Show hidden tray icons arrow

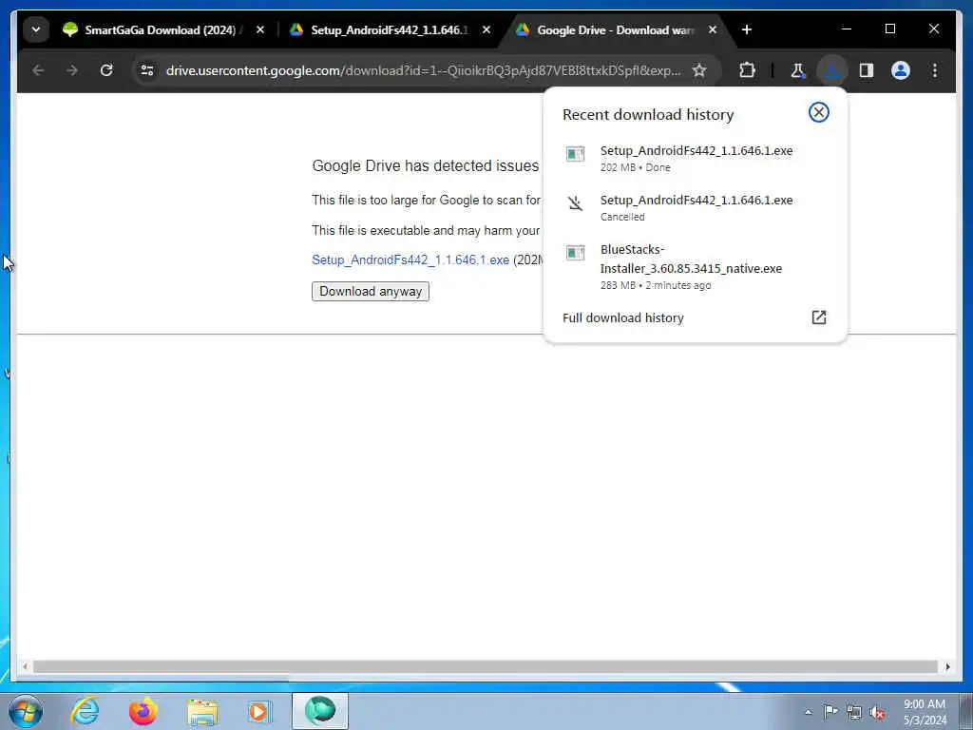[808, 712]
